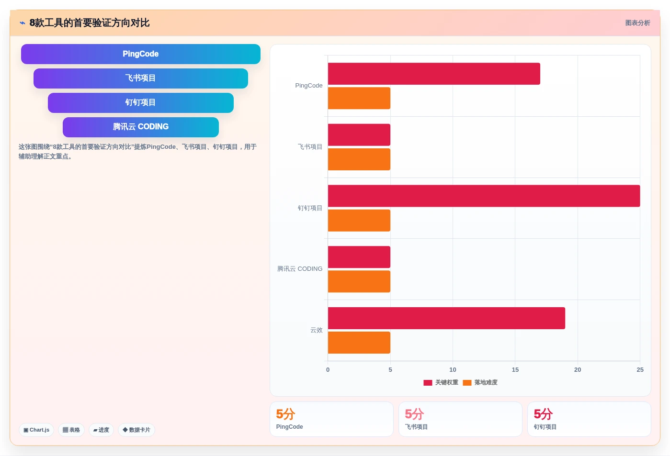Click the orange 云效 bar
The height and width of the screenshot is (456, 670).
[359, 343]
